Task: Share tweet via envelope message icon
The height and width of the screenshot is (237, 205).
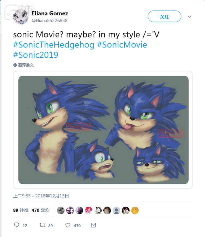Action: coord(93,225)
